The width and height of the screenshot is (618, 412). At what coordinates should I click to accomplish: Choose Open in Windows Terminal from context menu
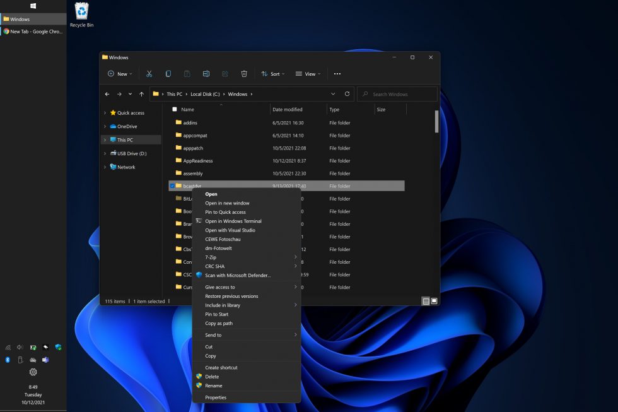(x=232, y=221)
